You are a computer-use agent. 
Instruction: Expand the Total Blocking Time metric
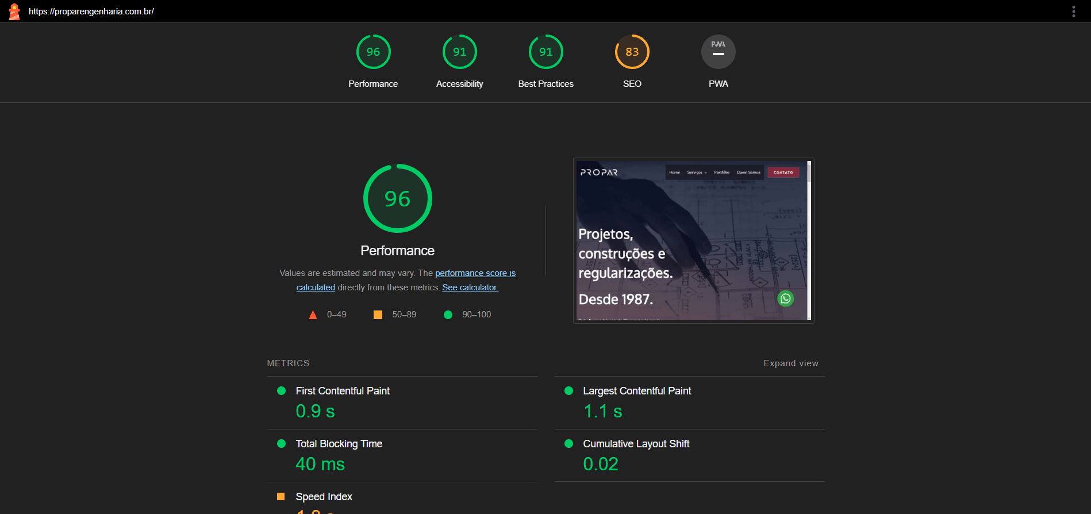point(339,444)
